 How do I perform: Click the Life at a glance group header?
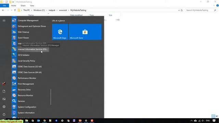pos(59,20)
